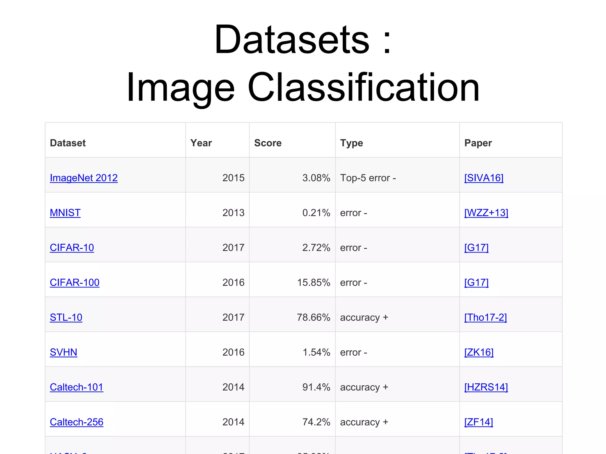Select 'error -' in SVHN row

click(354, 352)
